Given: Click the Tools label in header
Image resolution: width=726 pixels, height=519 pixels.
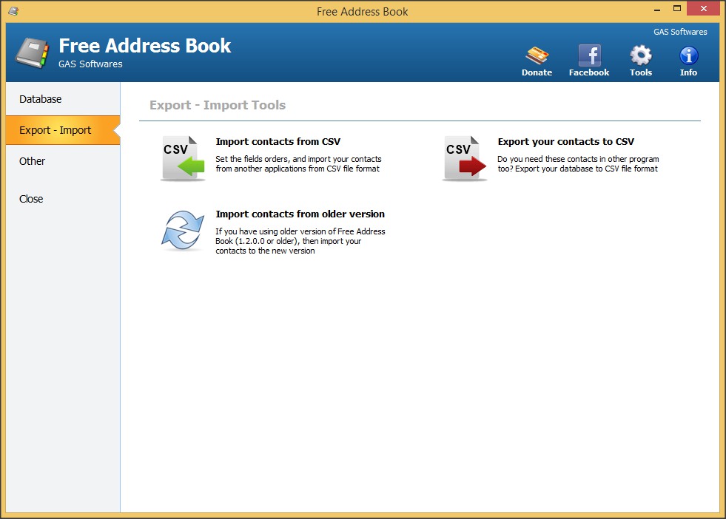Looking at the screenshot, I should [641, 72].
